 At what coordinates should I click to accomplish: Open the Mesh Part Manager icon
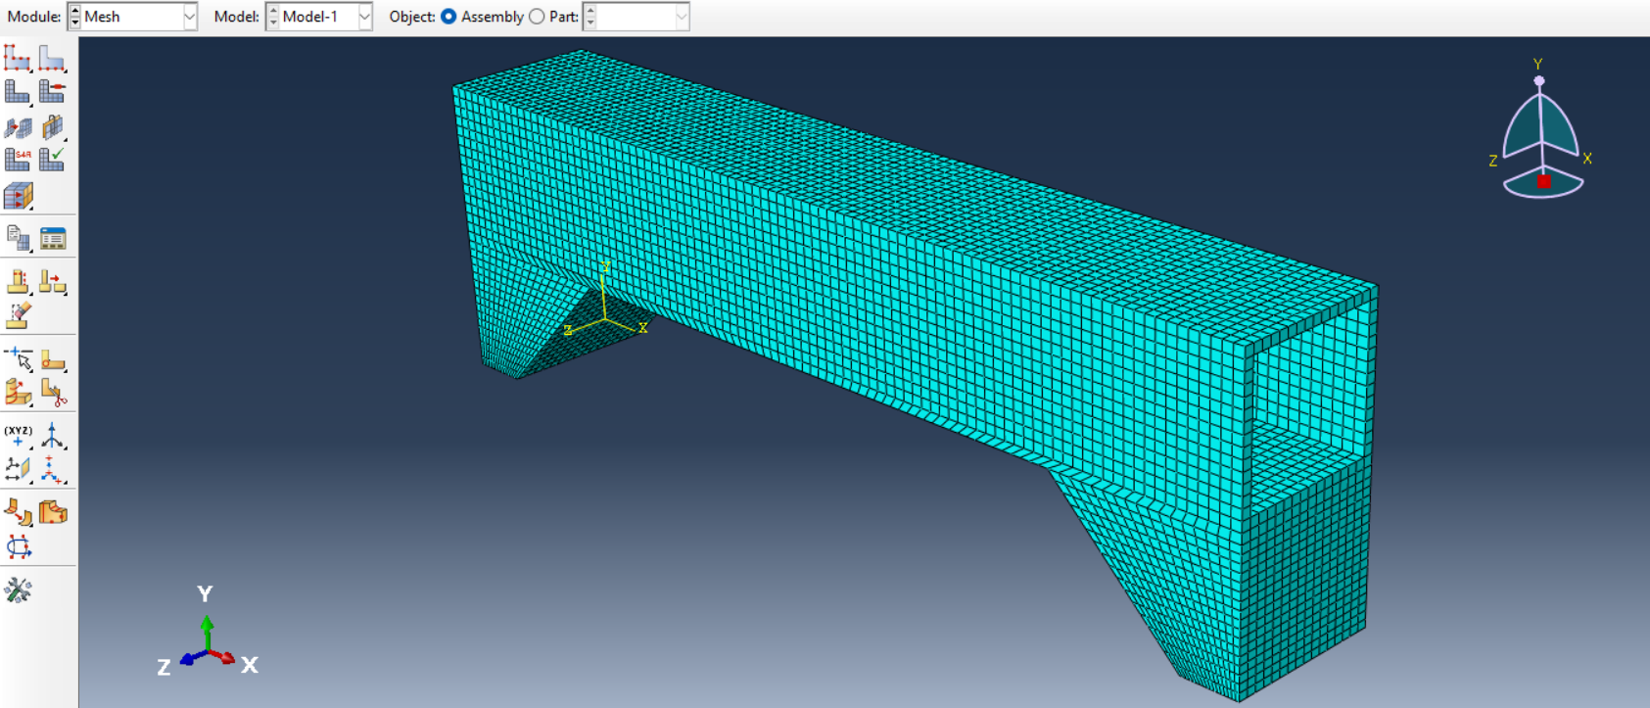52,238
